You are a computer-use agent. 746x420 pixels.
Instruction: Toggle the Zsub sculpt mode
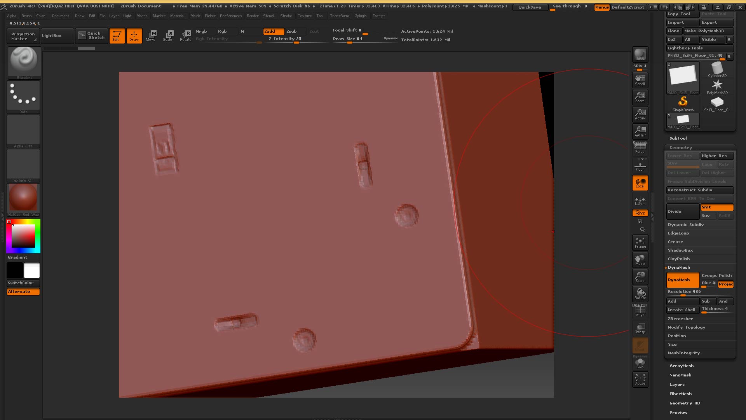click(x=291, y=31)
